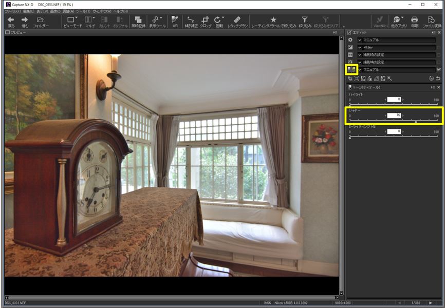This screenshot has height=308, width=445.
Task: Open the 表示ツール display tools dropdown
Action: [x=157, y=22]
